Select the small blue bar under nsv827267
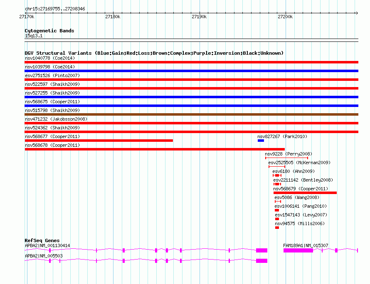Viewport: 370px width, 284px height. click(x=261, y=141)
